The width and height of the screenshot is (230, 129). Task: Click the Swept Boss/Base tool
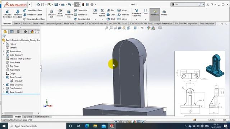tap(32, 10)
